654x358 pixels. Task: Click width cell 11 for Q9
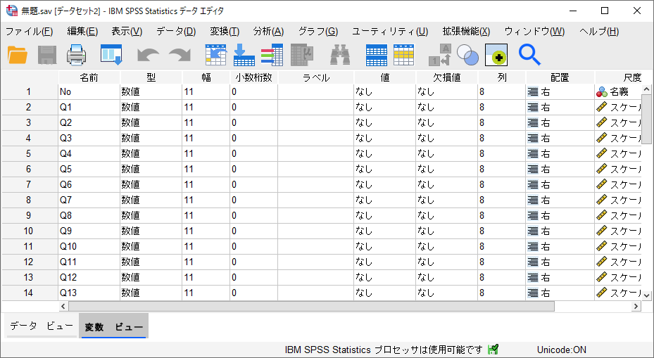point(206,231)
